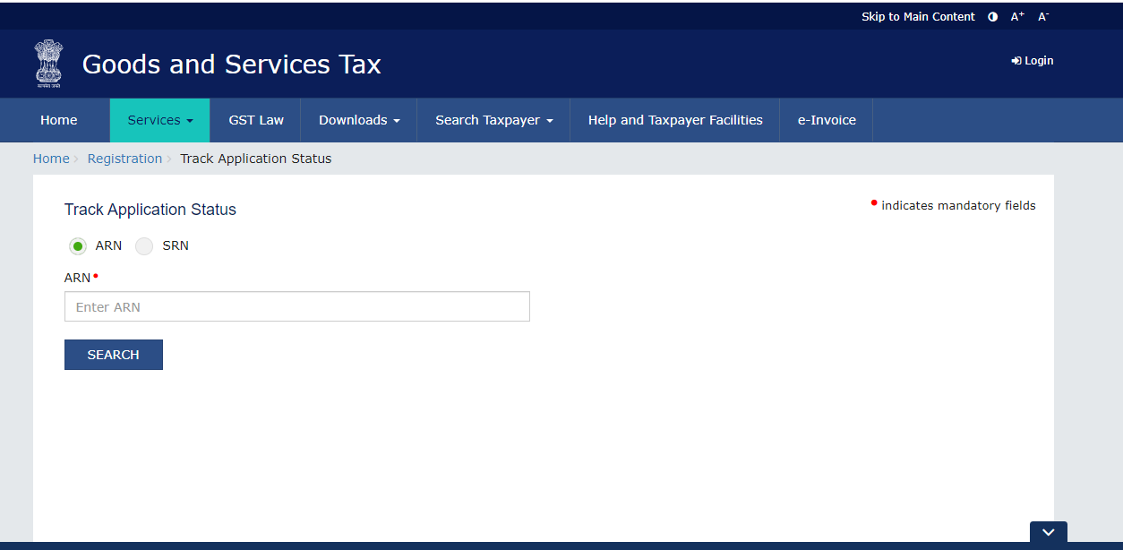Image resolution: width=1123 pixels, height=550 pixels.
Task: Open the Search Taxpayer dropdown
Action: click(493, 120)
